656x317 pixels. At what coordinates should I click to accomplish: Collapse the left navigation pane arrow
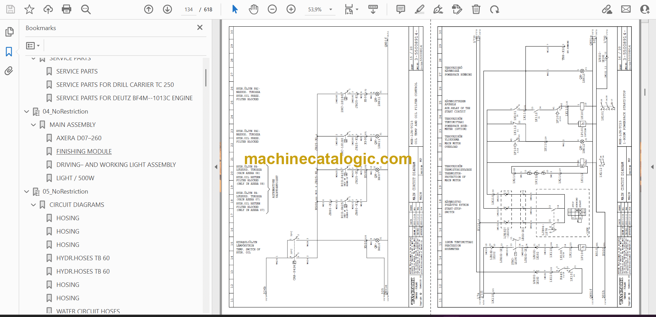pos(216,167)
